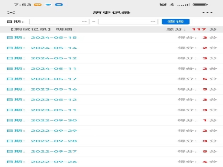Click the 7:53 clock in status bar
This screenshot has width=223, height=167.
coord(23,5)
